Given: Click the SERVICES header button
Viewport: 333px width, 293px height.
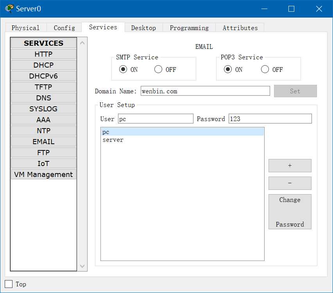Looking at the screenshot, I should 43,43.
